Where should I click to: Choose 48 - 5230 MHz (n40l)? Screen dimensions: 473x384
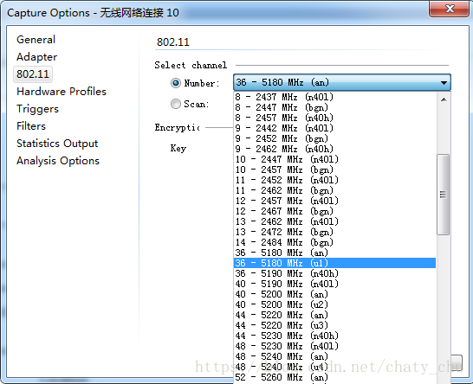(x=335, y=346)
